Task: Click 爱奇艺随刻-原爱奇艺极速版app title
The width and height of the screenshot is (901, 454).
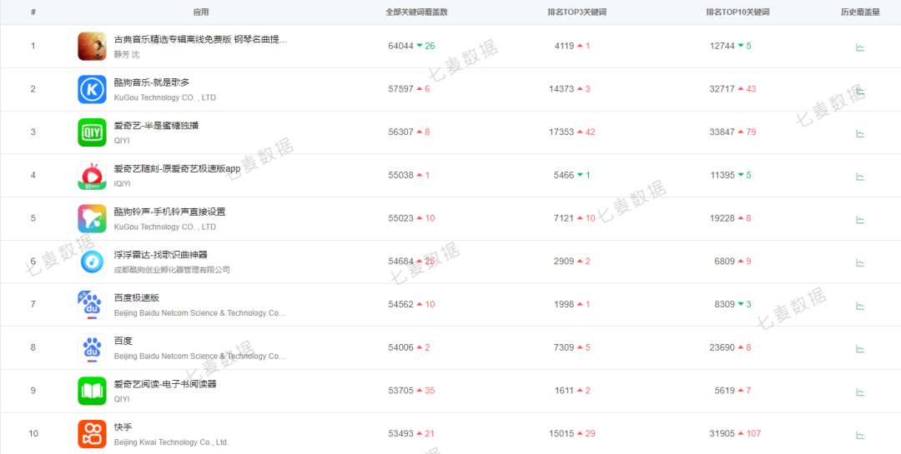Action: [x=177, y=169]
